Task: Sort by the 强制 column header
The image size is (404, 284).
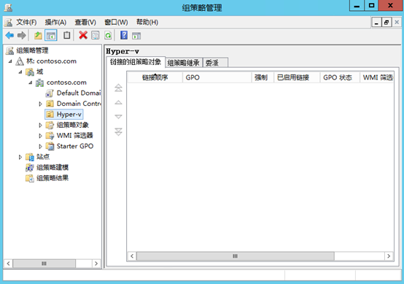Action: tap(263, 77)
